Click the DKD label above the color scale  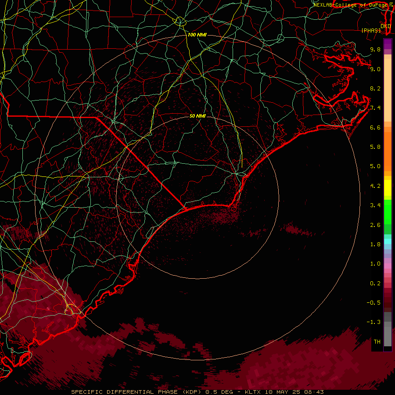click(x=385, y=26)
